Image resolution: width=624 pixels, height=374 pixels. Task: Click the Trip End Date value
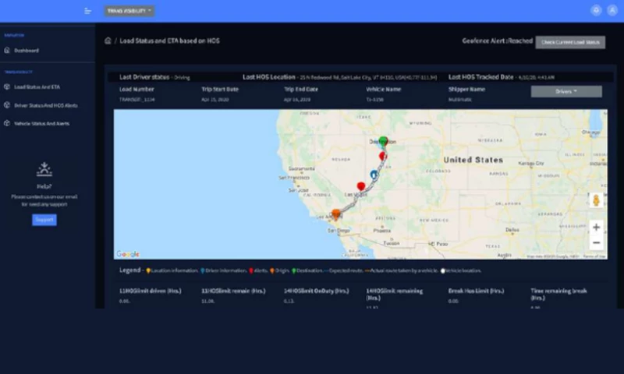[x=297, y=100]
